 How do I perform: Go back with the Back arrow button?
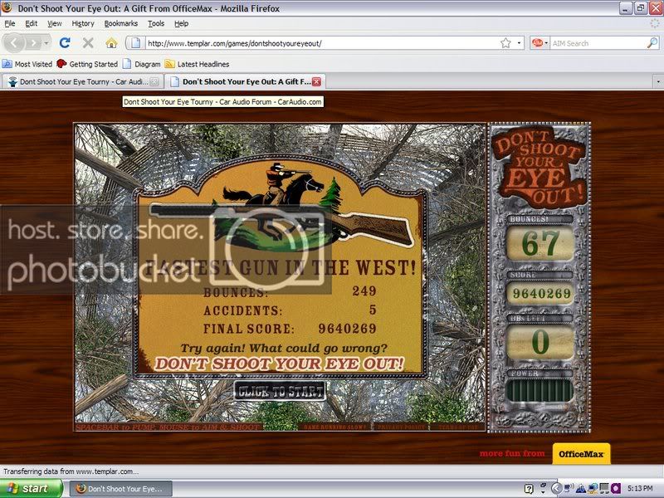pyautogui.click(x=14, y=43)
